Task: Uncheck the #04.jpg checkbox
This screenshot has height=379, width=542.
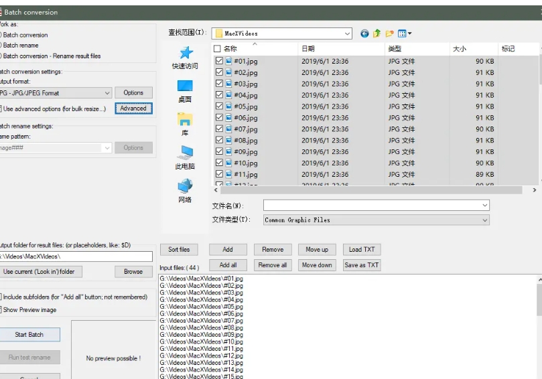Action: pos(219,94)
